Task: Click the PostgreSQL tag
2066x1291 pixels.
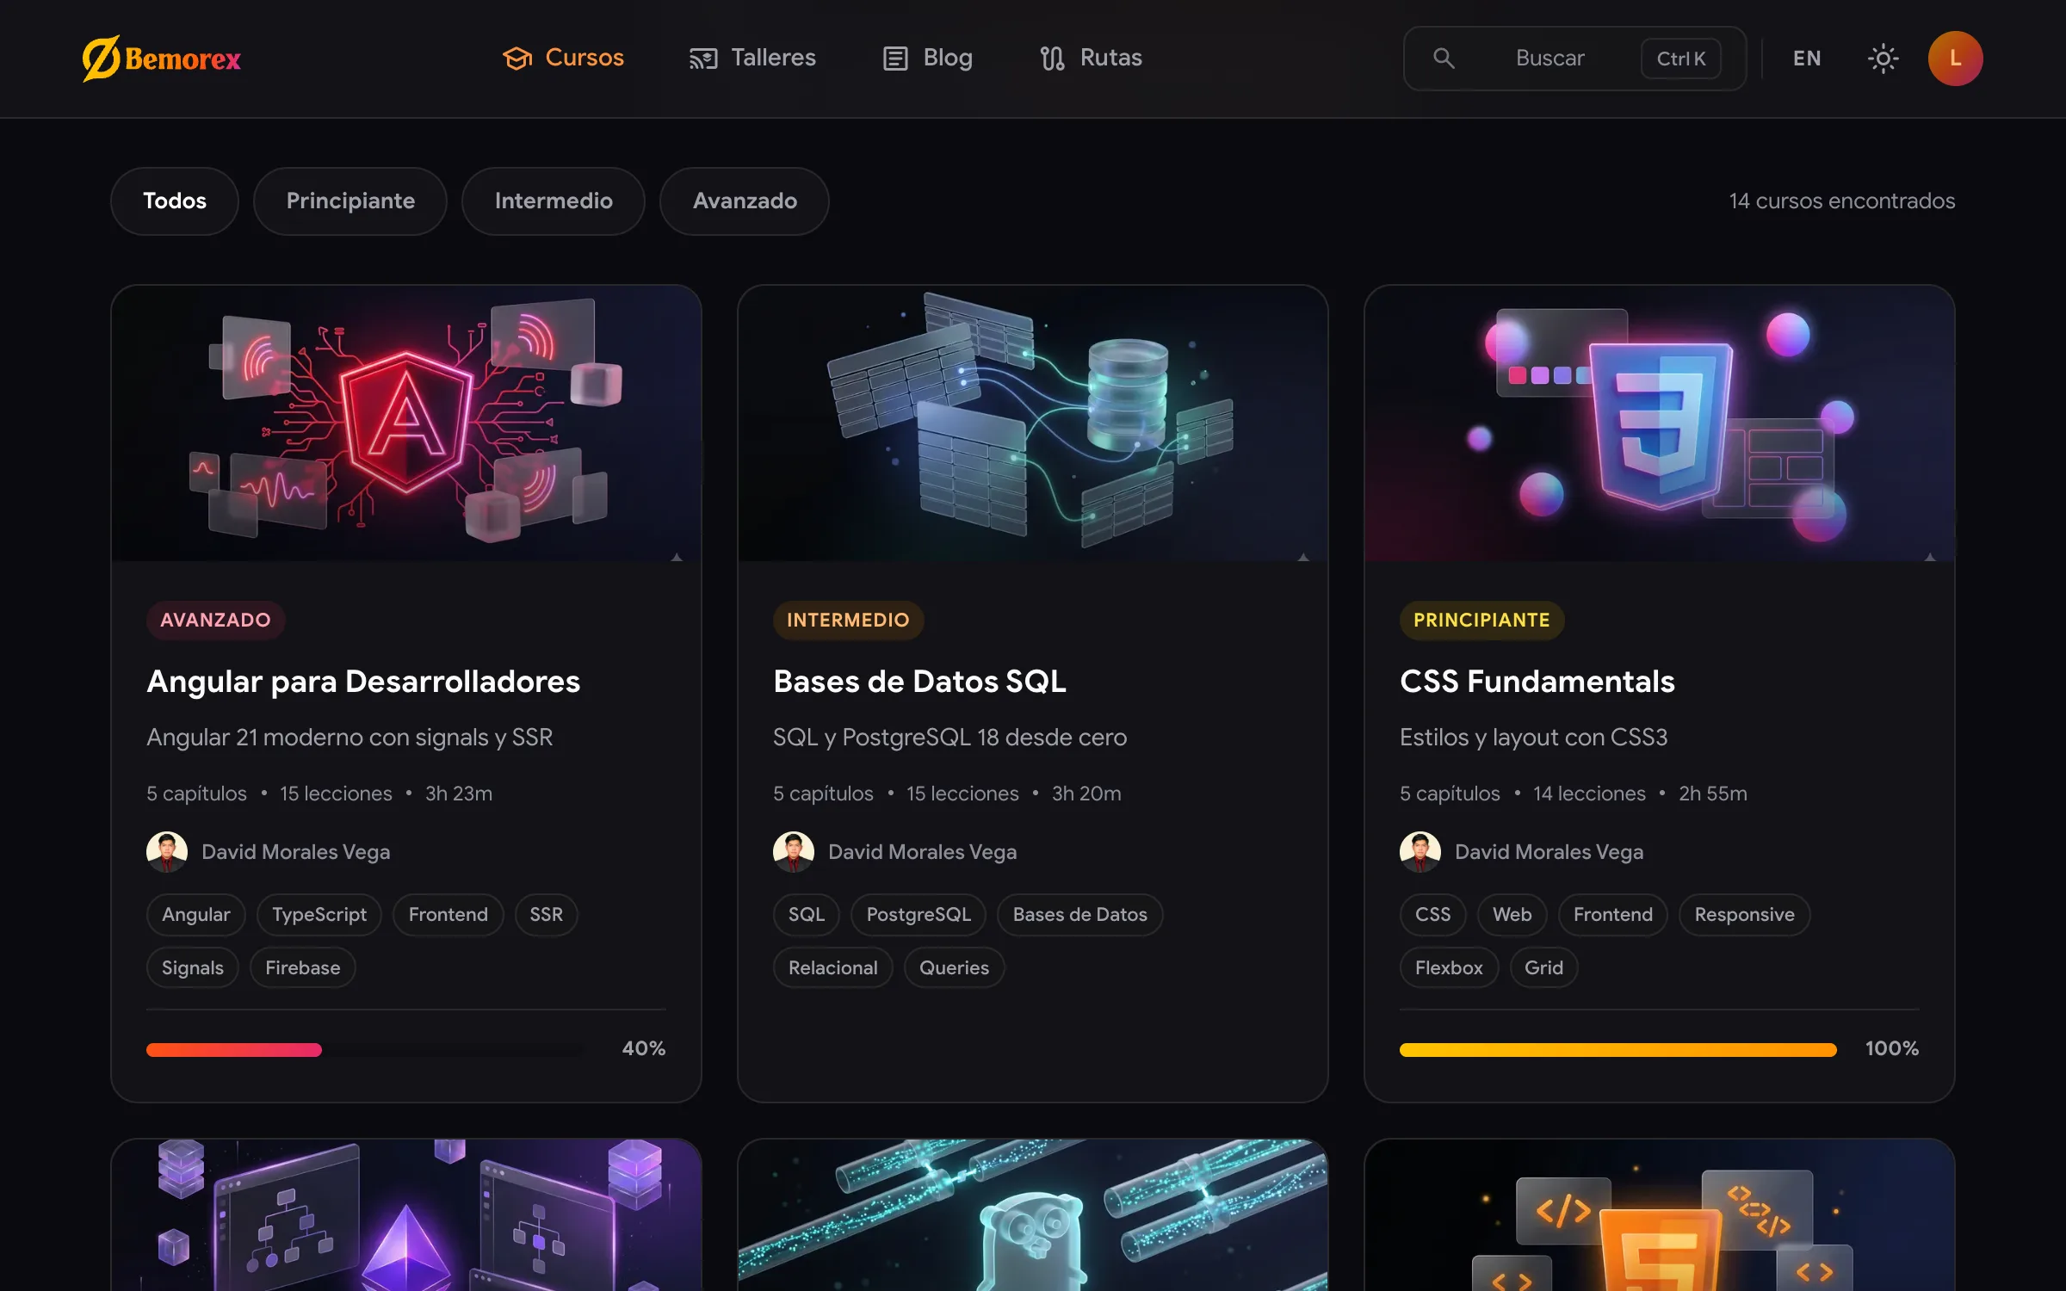Action: 919,914
